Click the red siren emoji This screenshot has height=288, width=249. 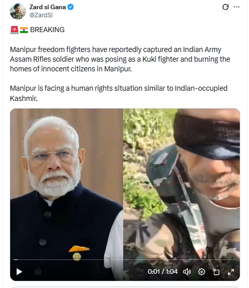(14, 30)
